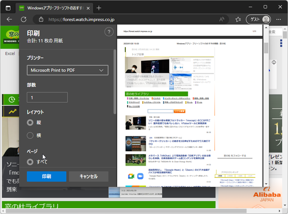Select the Windowsアプリ・フリーソフト tab
This screenshot has height=214, width=288.
point(55,8)
